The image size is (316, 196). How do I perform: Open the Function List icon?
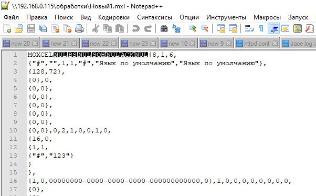coord(310,28)
